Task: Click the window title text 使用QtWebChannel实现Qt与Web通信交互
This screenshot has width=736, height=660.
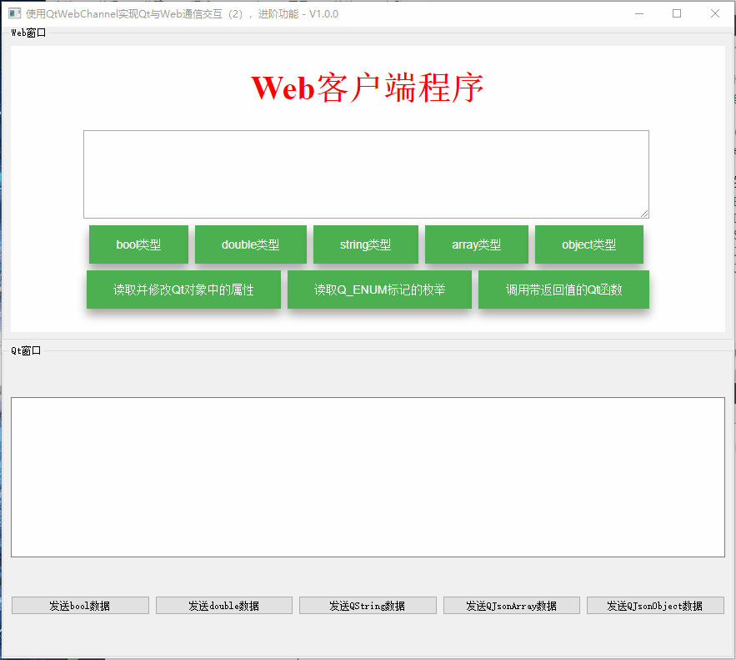Action: [x=133, y=13]
